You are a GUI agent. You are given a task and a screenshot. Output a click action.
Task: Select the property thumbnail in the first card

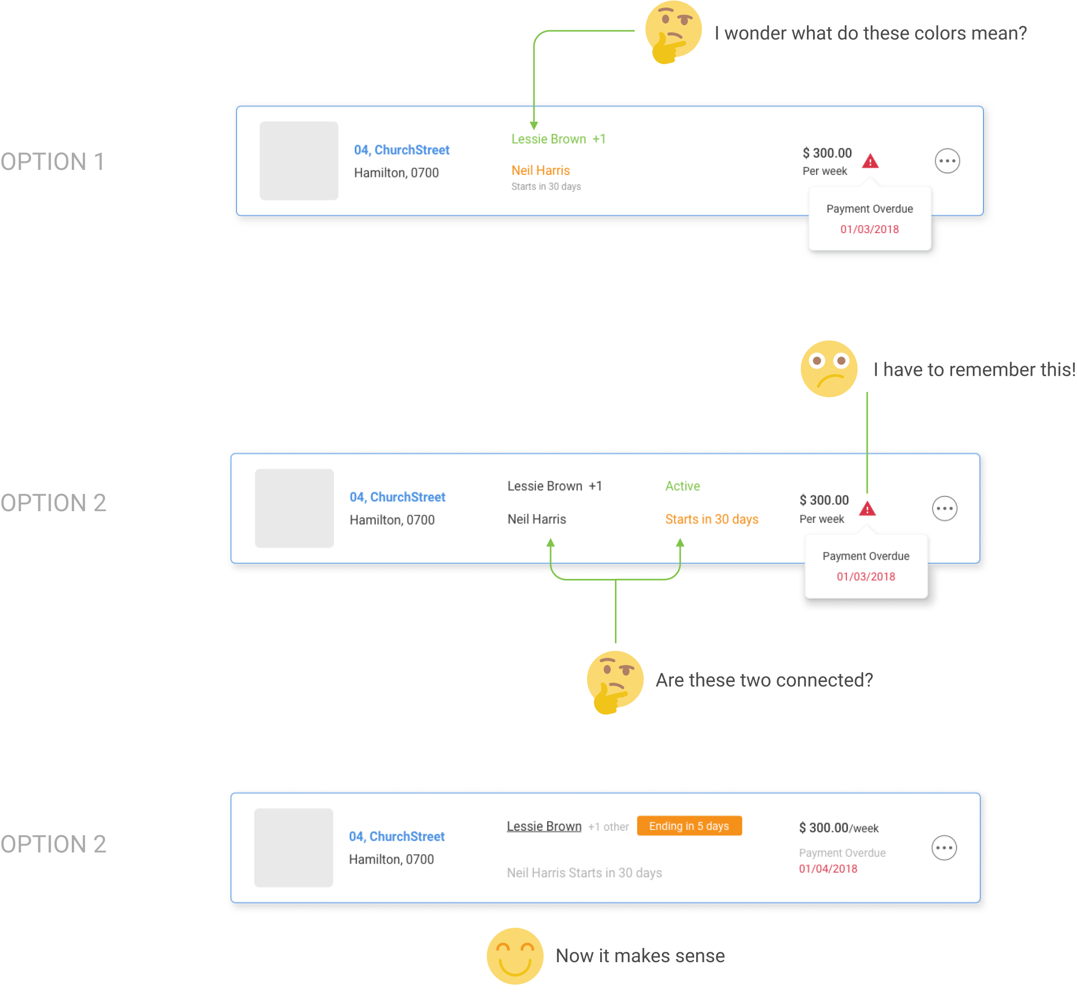(298, 161)
